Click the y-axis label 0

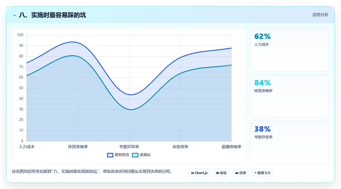pos(22,141)
